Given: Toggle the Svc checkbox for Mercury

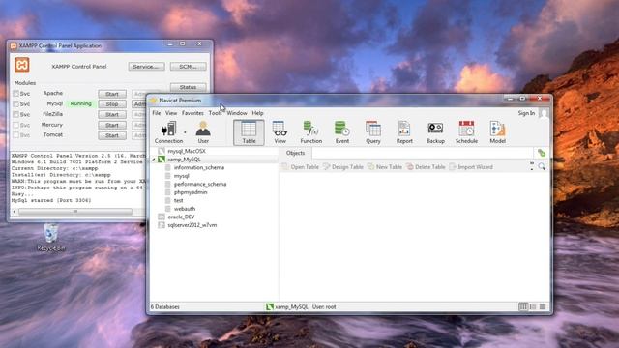Looking at the screenshot, I should click(15, 125).
